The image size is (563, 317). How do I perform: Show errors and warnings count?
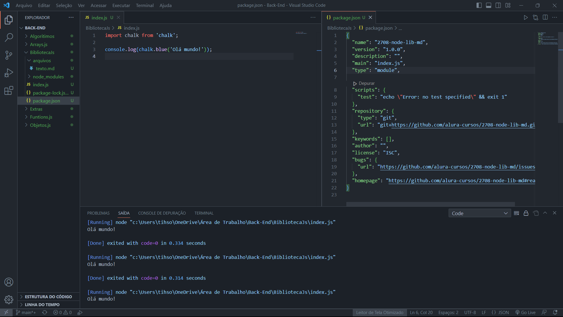(x=62, y=313)
